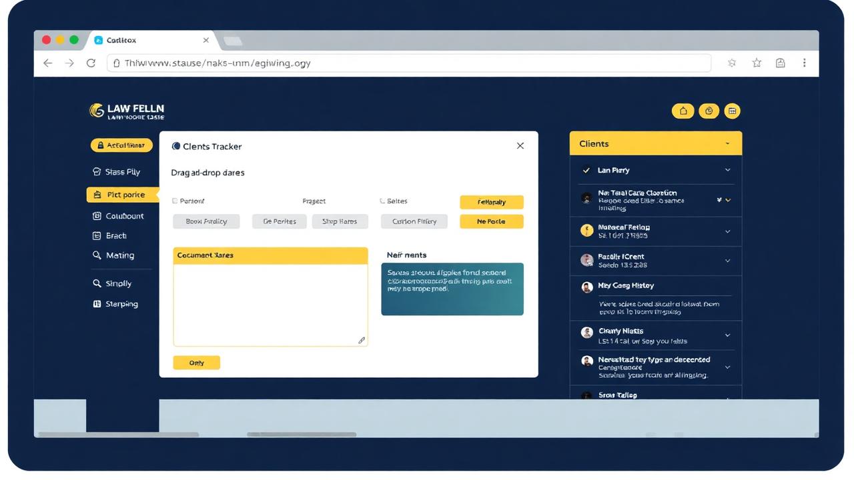
Task: Click the Bracti sidebar icon
Action: [x=97, y=236]
